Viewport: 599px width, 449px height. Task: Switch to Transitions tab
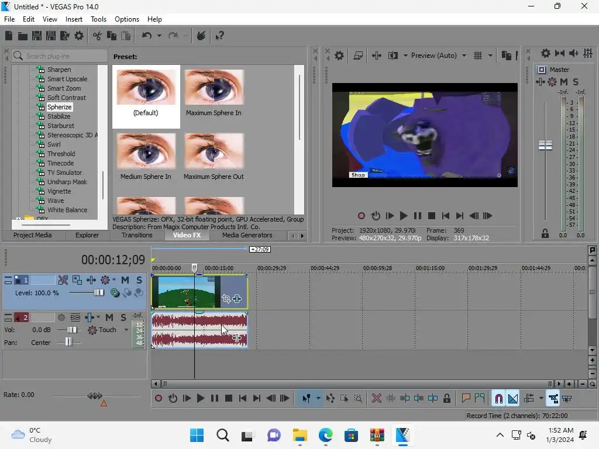pyautogui.click(x=137, y=235)
